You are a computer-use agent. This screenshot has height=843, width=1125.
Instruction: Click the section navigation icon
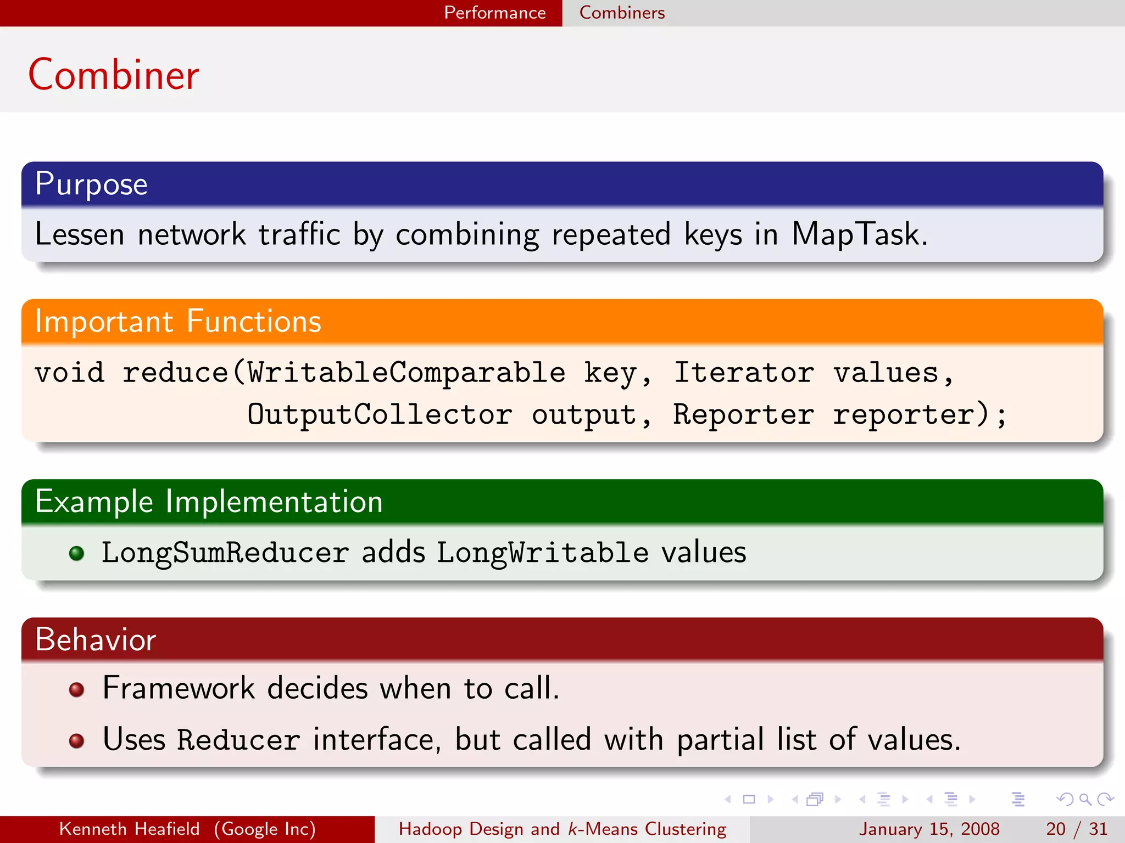(951, 799)
